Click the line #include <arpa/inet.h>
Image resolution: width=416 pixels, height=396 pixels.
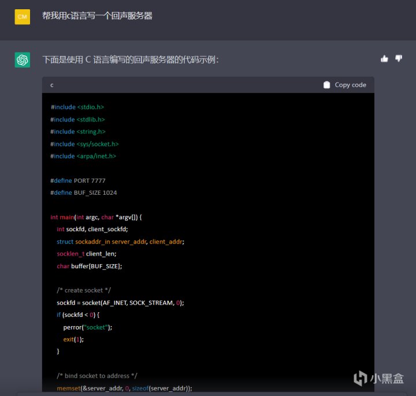click(x=83, y=156)
